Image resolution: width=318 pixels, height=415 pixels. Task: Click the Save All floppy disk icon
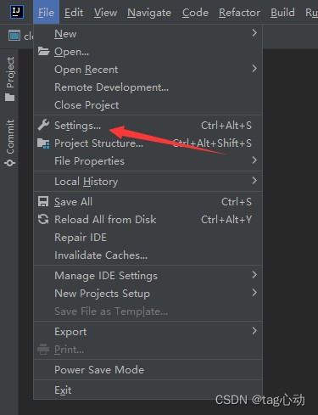tap(43, 201)
